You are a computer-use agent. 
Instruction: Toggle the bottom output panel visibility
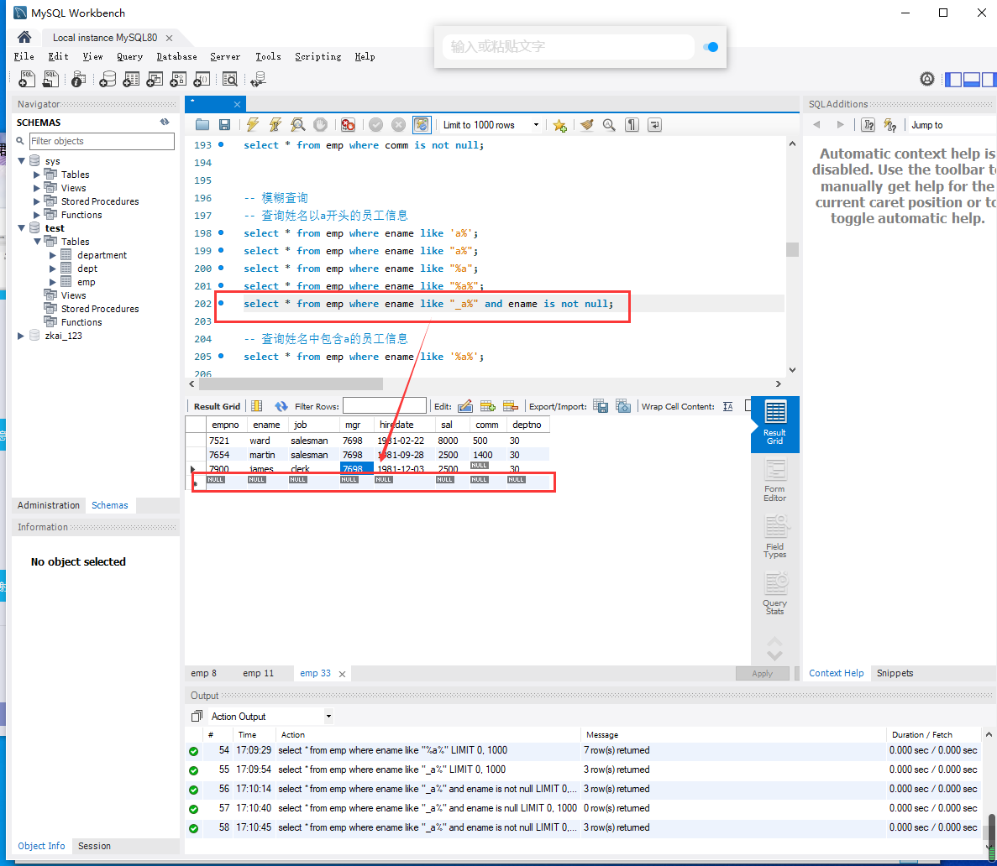971,80
